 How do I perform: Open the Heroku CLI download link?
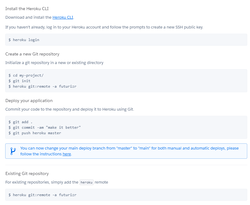point(63,17)
